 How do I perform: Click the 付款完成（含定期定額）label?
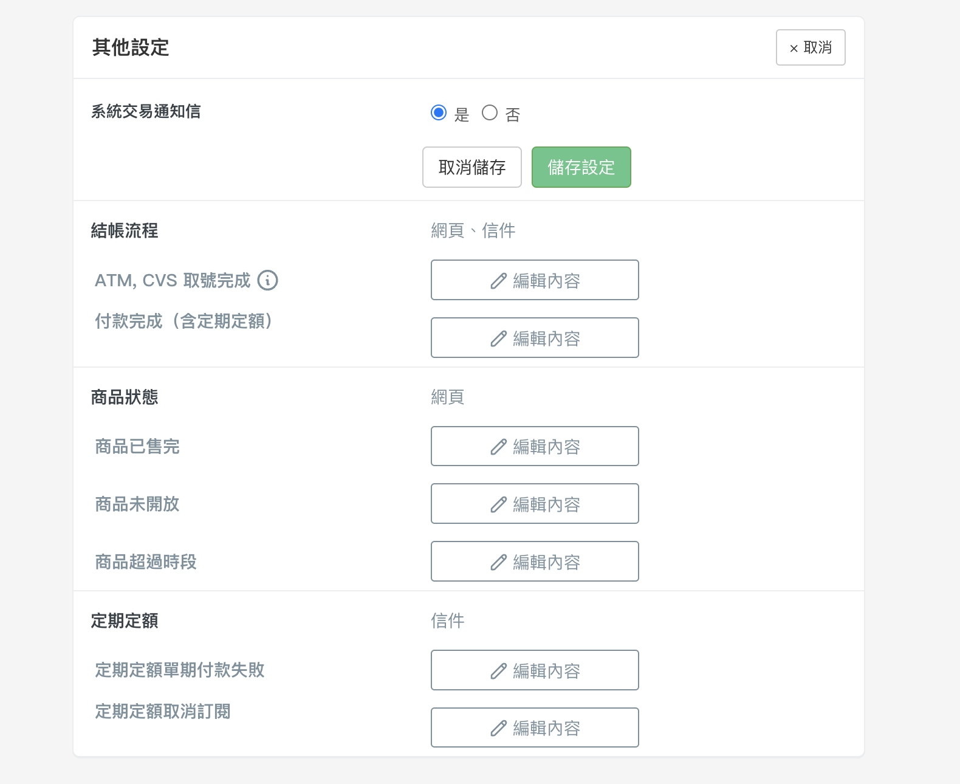(185, 321)
